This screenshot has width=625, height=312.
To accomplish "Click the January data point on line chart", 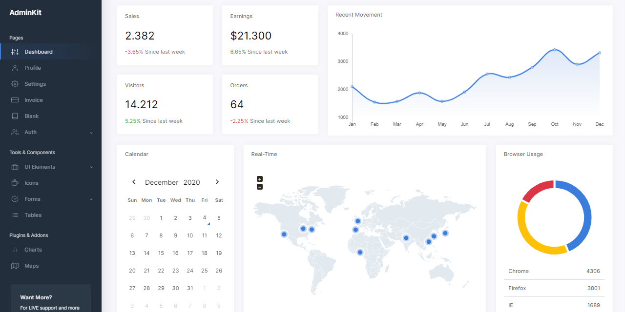I will (x=352, y=87).
